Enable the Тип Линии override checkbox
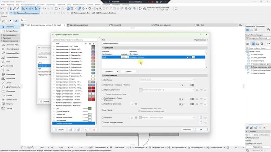271x152 pixels. point(102,80)
